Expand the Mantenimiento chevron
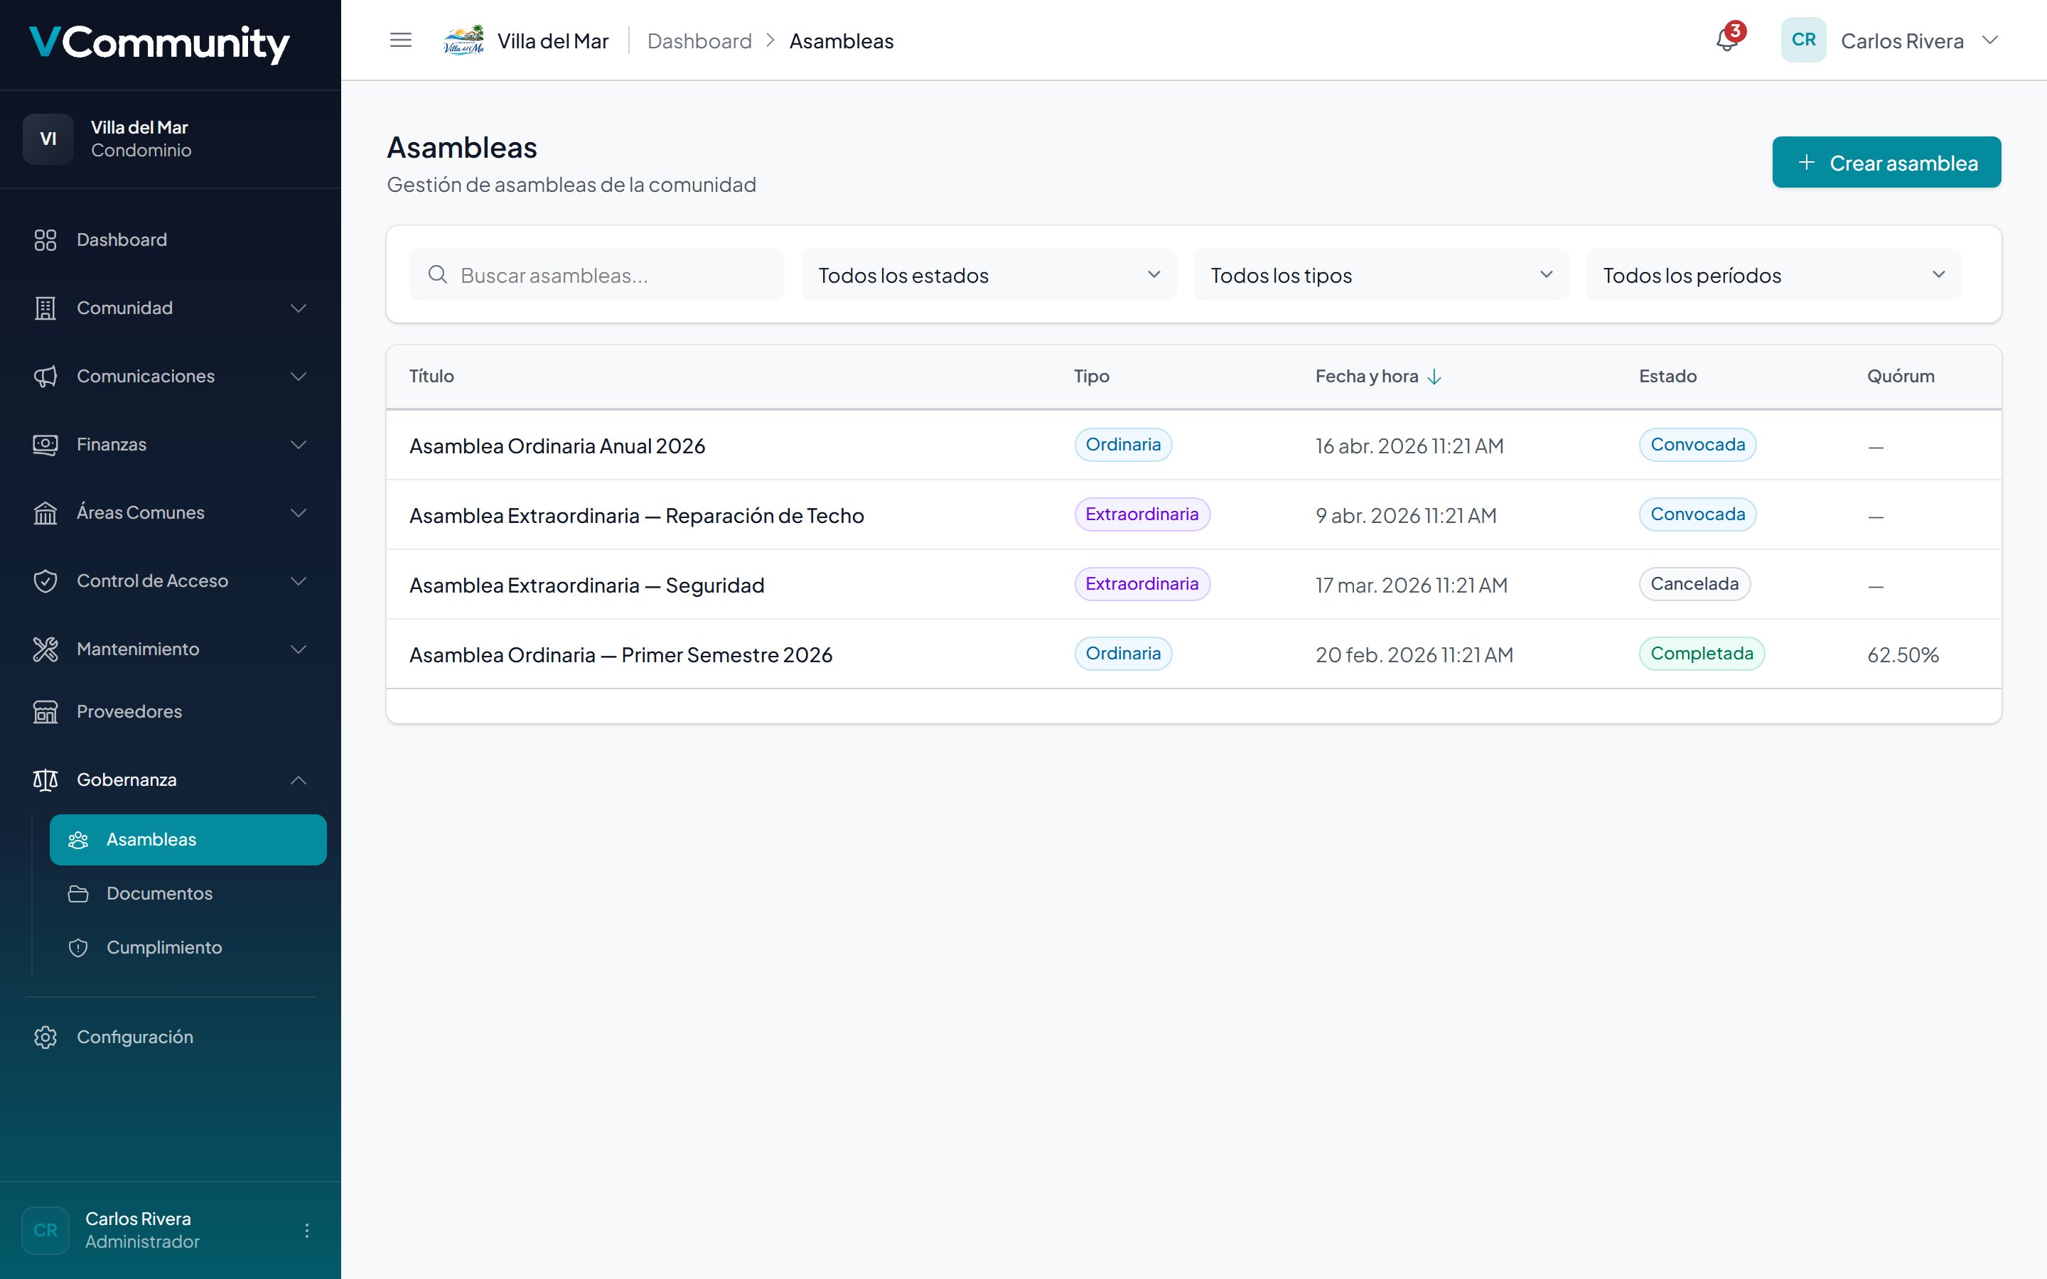Viewport: 2047px width, 1279px height. coord(298,649)
